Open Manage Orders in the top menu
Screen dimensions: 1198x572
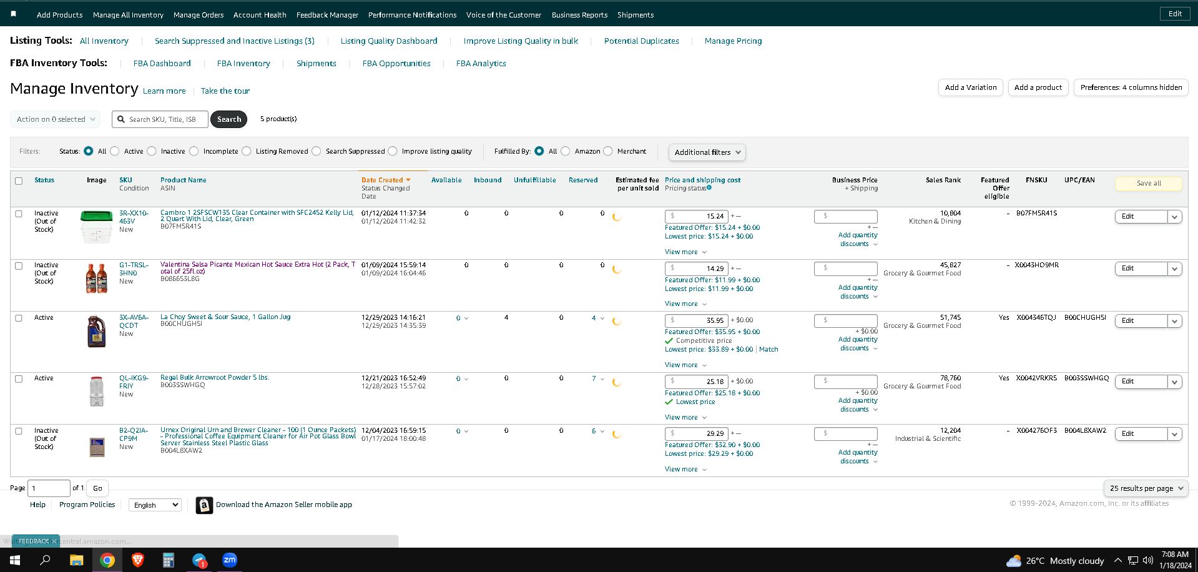click(x=199, y=15)
